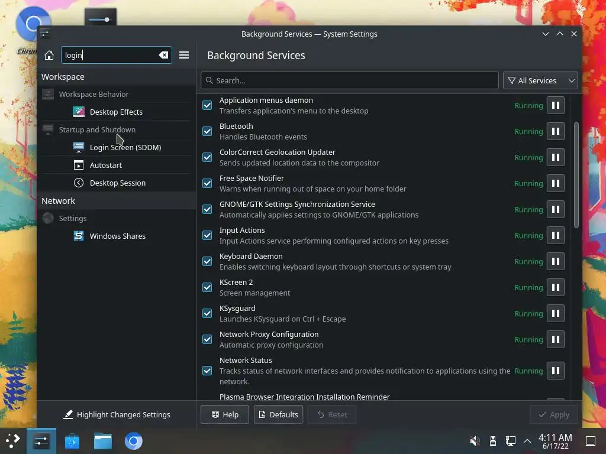Pause the Network Status service
Screen dimensions: 606x454
(555, 371)
